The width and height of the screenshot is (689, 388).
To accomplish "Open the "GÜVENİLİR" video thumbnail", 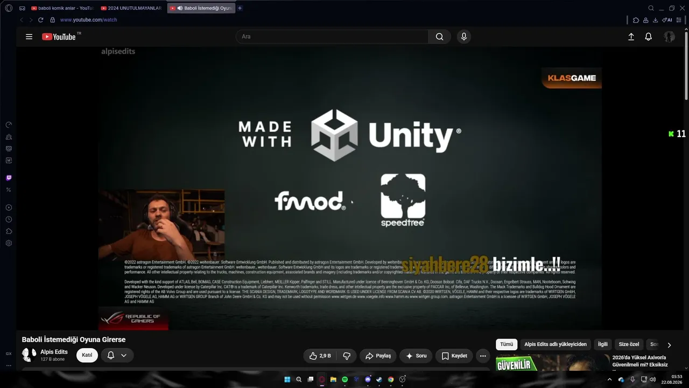I will (553, 362).
